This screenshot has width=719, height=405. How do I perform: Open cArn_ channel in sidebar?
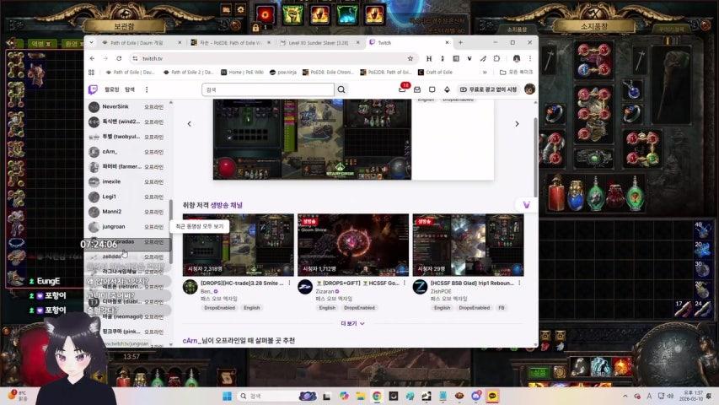(128, 152)
